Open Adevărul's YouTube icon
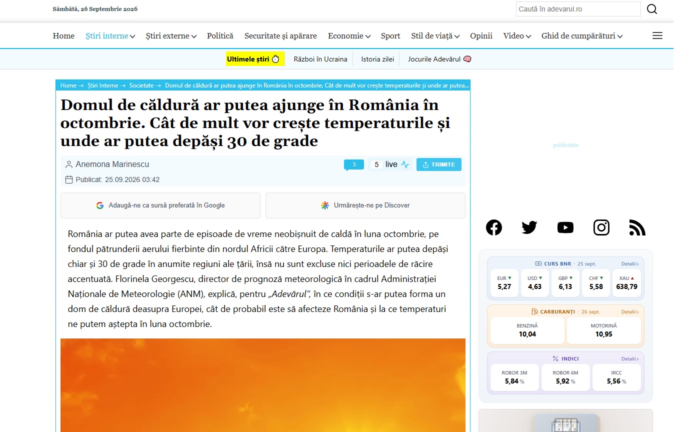 point(565,227)
